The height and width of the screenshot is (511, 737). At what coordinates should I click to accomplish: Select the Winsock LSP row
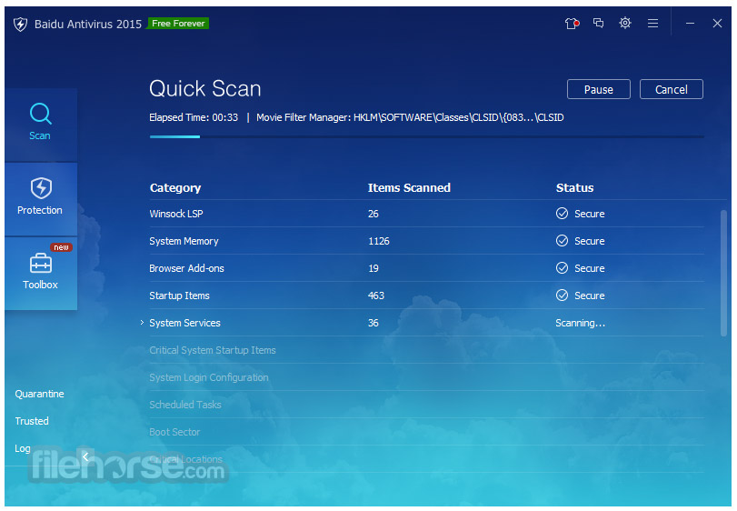coord(427,214)
